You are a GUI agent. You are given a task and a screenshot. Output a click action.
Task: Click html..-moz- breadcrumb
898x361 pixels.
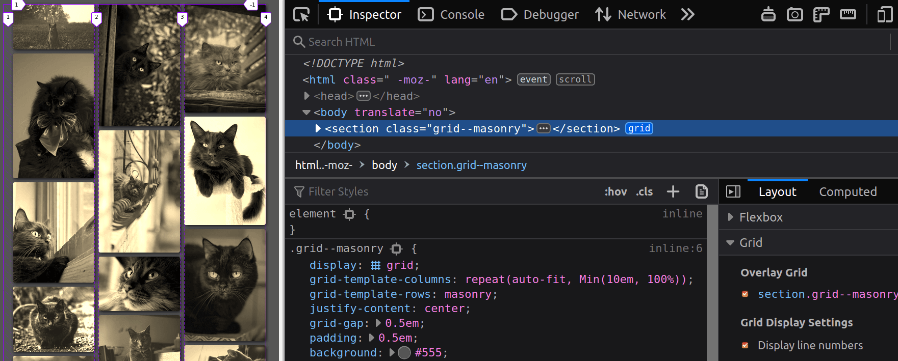tap(324, 165)
